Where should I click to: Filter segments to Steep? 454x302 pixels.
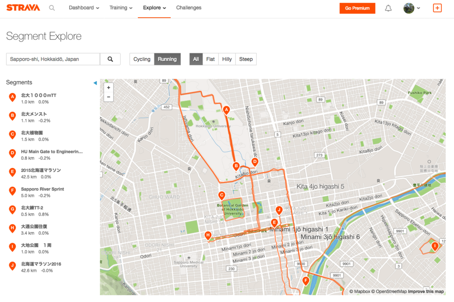[246, 59]
